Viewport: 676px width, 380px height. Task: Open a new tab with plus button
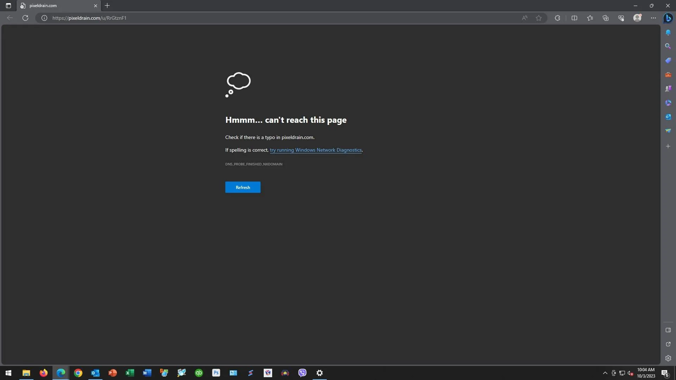pos(107,6)
